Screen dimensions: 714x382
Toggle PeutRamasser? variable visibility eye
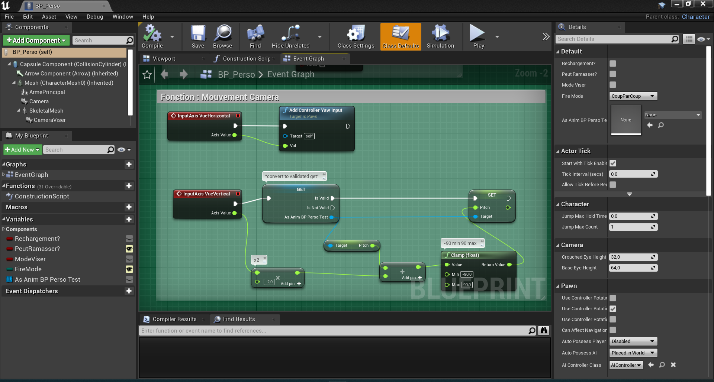tap(129, 249)
